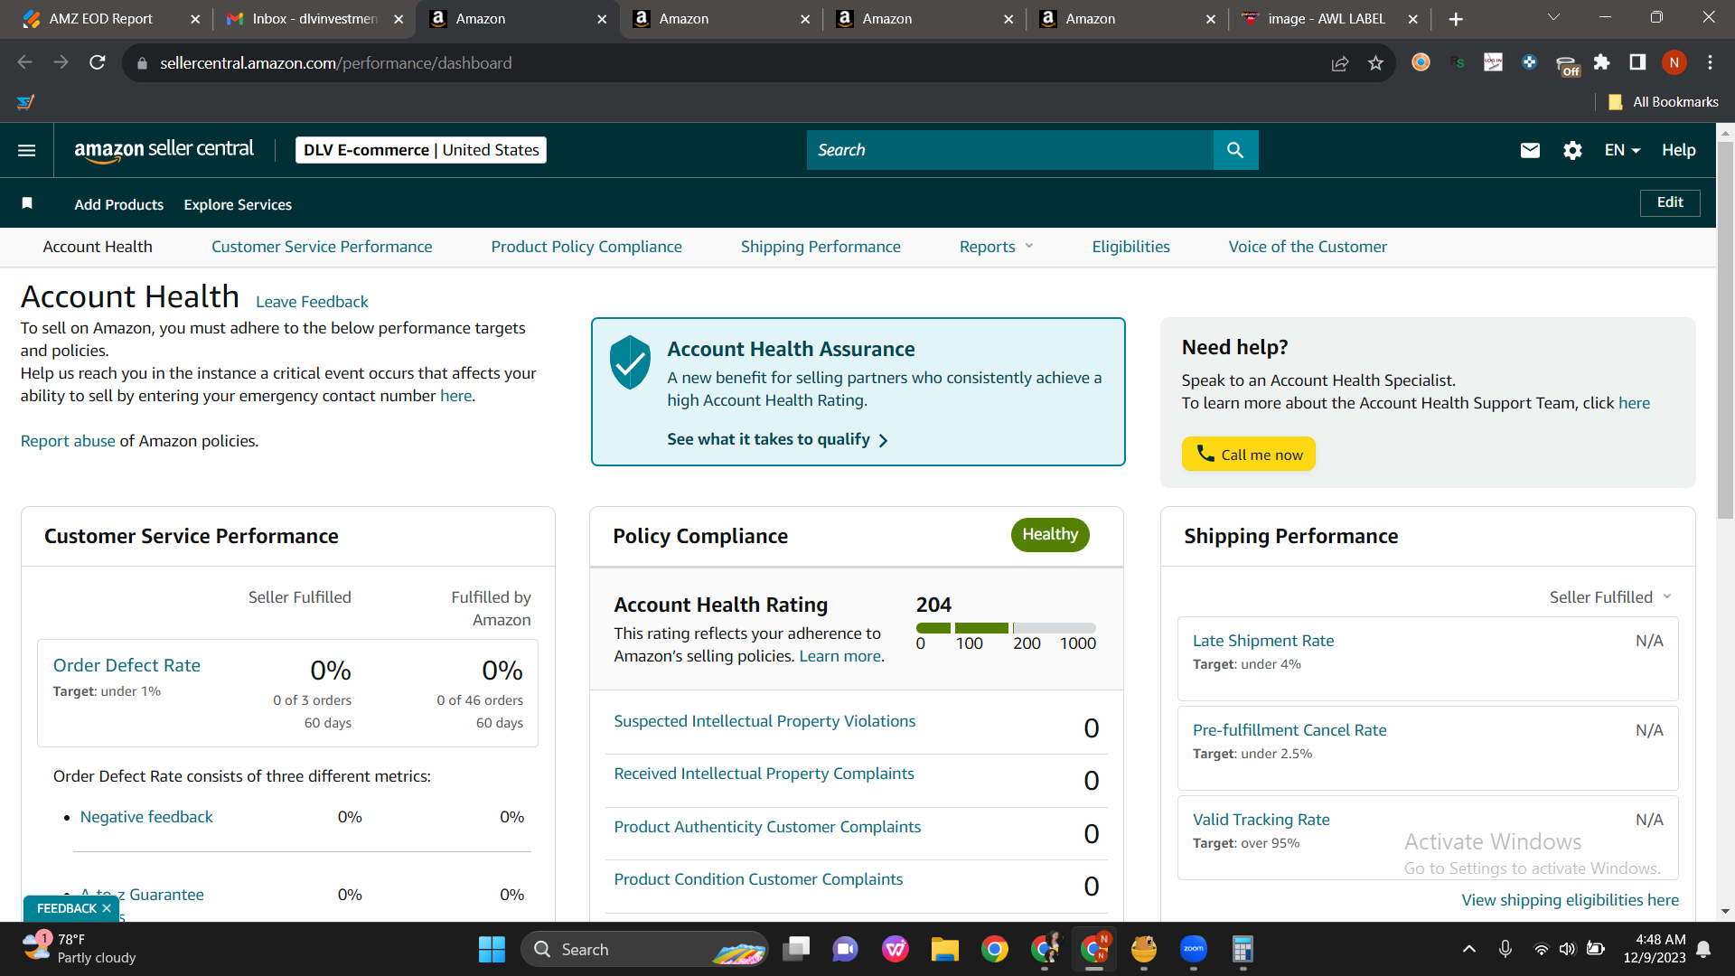The width and height of the screenshot is (1735, 976).
Task: Click the Edit button
Action: point(1670,202)
